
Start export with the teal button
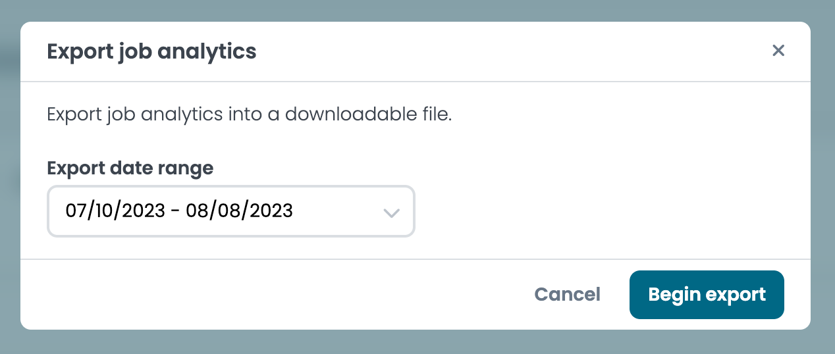pos(707,294)
